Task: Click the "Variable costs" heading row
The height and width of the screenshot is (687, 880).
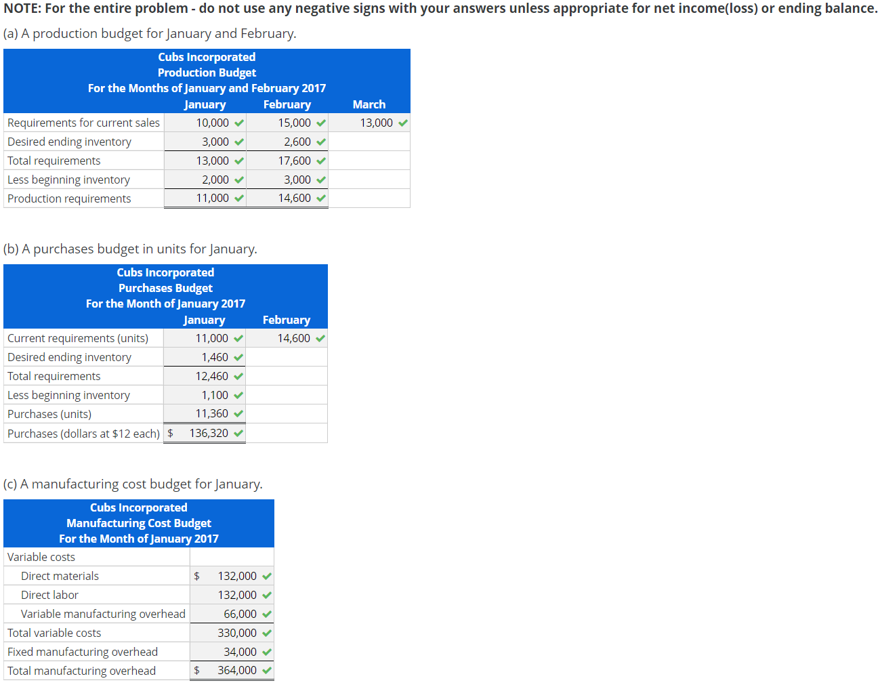Action: coord(41,557)
